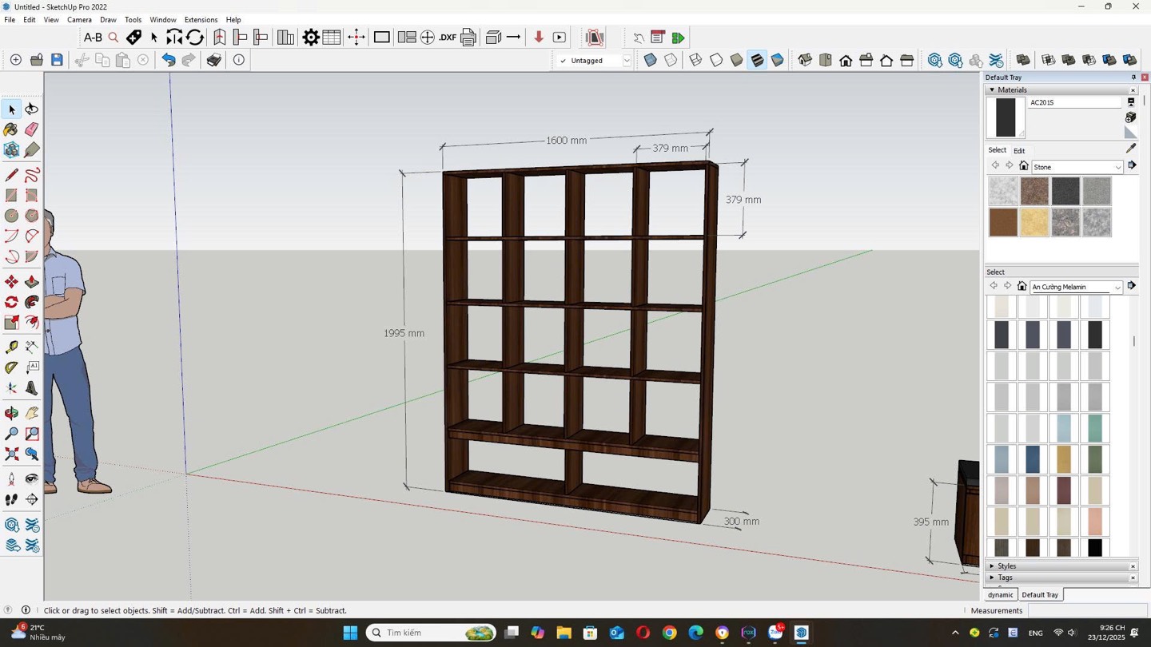1151x647 pixels.
Task: Pick the Freehand drawing tool
Action: (x=32, y=175)
